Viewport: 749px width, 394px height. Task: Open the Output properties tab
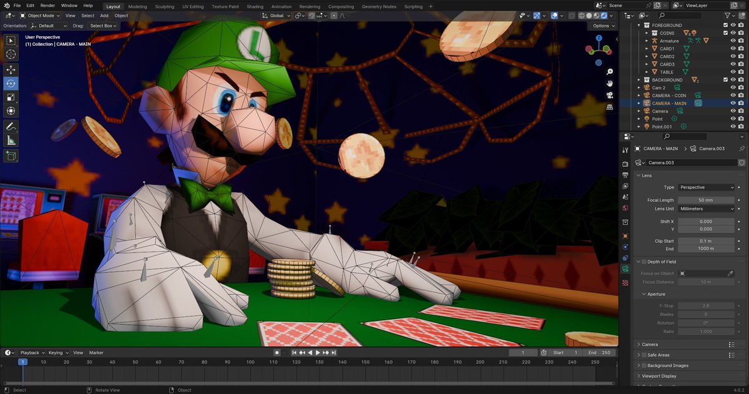point(625,175)
